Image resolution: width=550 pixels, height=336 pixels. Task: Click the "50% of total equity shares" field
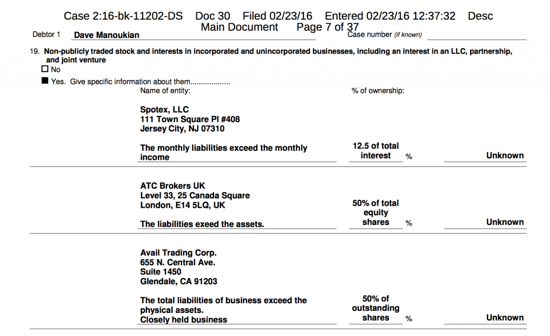point(375,213)
